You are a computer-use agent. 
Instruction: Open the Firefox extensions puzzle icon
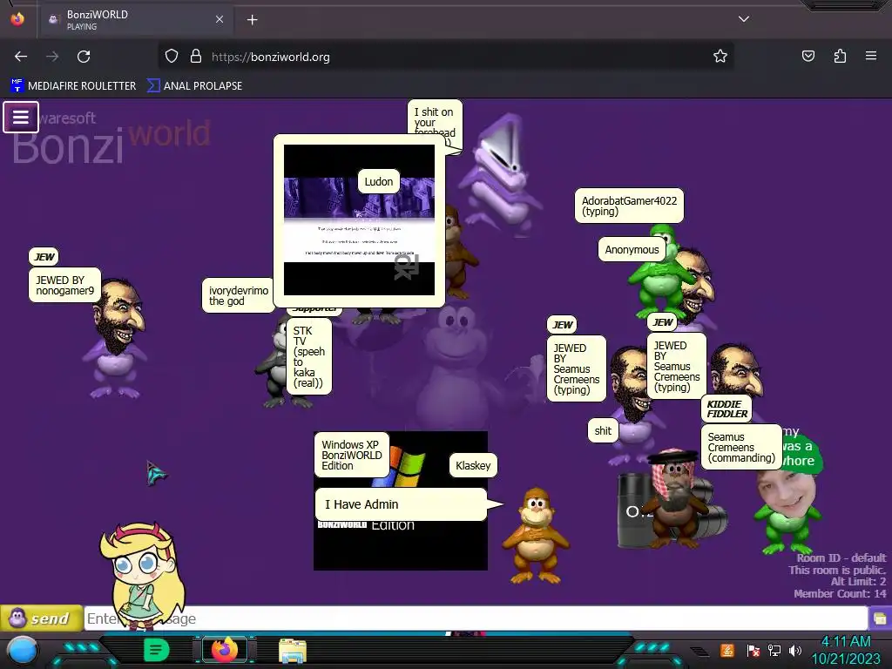coord(840,57)
